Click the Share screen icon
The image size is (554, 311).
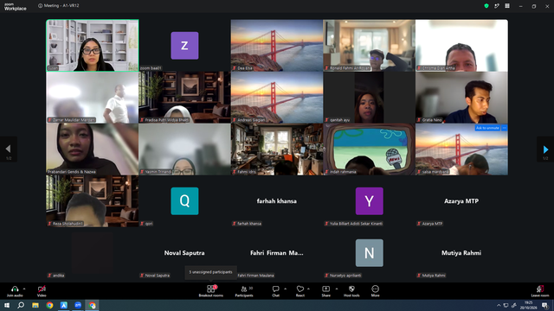coord(325,289)
